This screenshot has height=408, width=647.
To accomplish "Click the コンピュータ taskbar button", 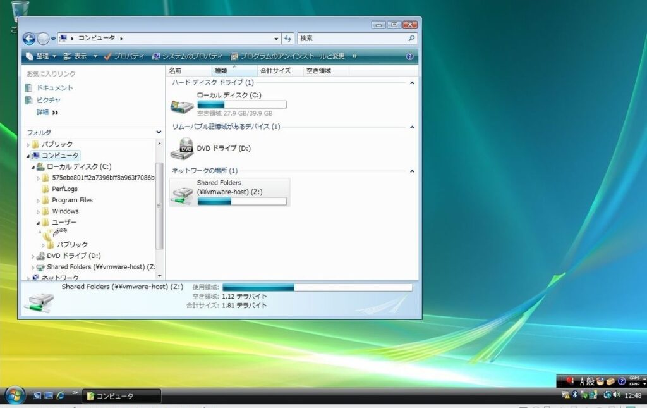I will point(122,396).
